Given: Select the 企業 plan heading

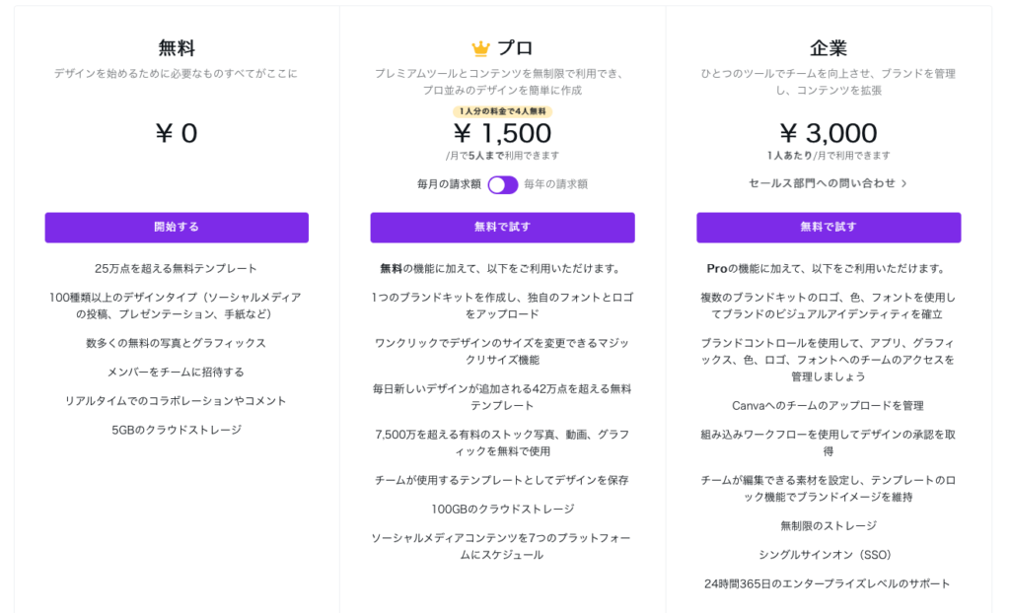Looking at the screenshot, I should pos(829,48).
